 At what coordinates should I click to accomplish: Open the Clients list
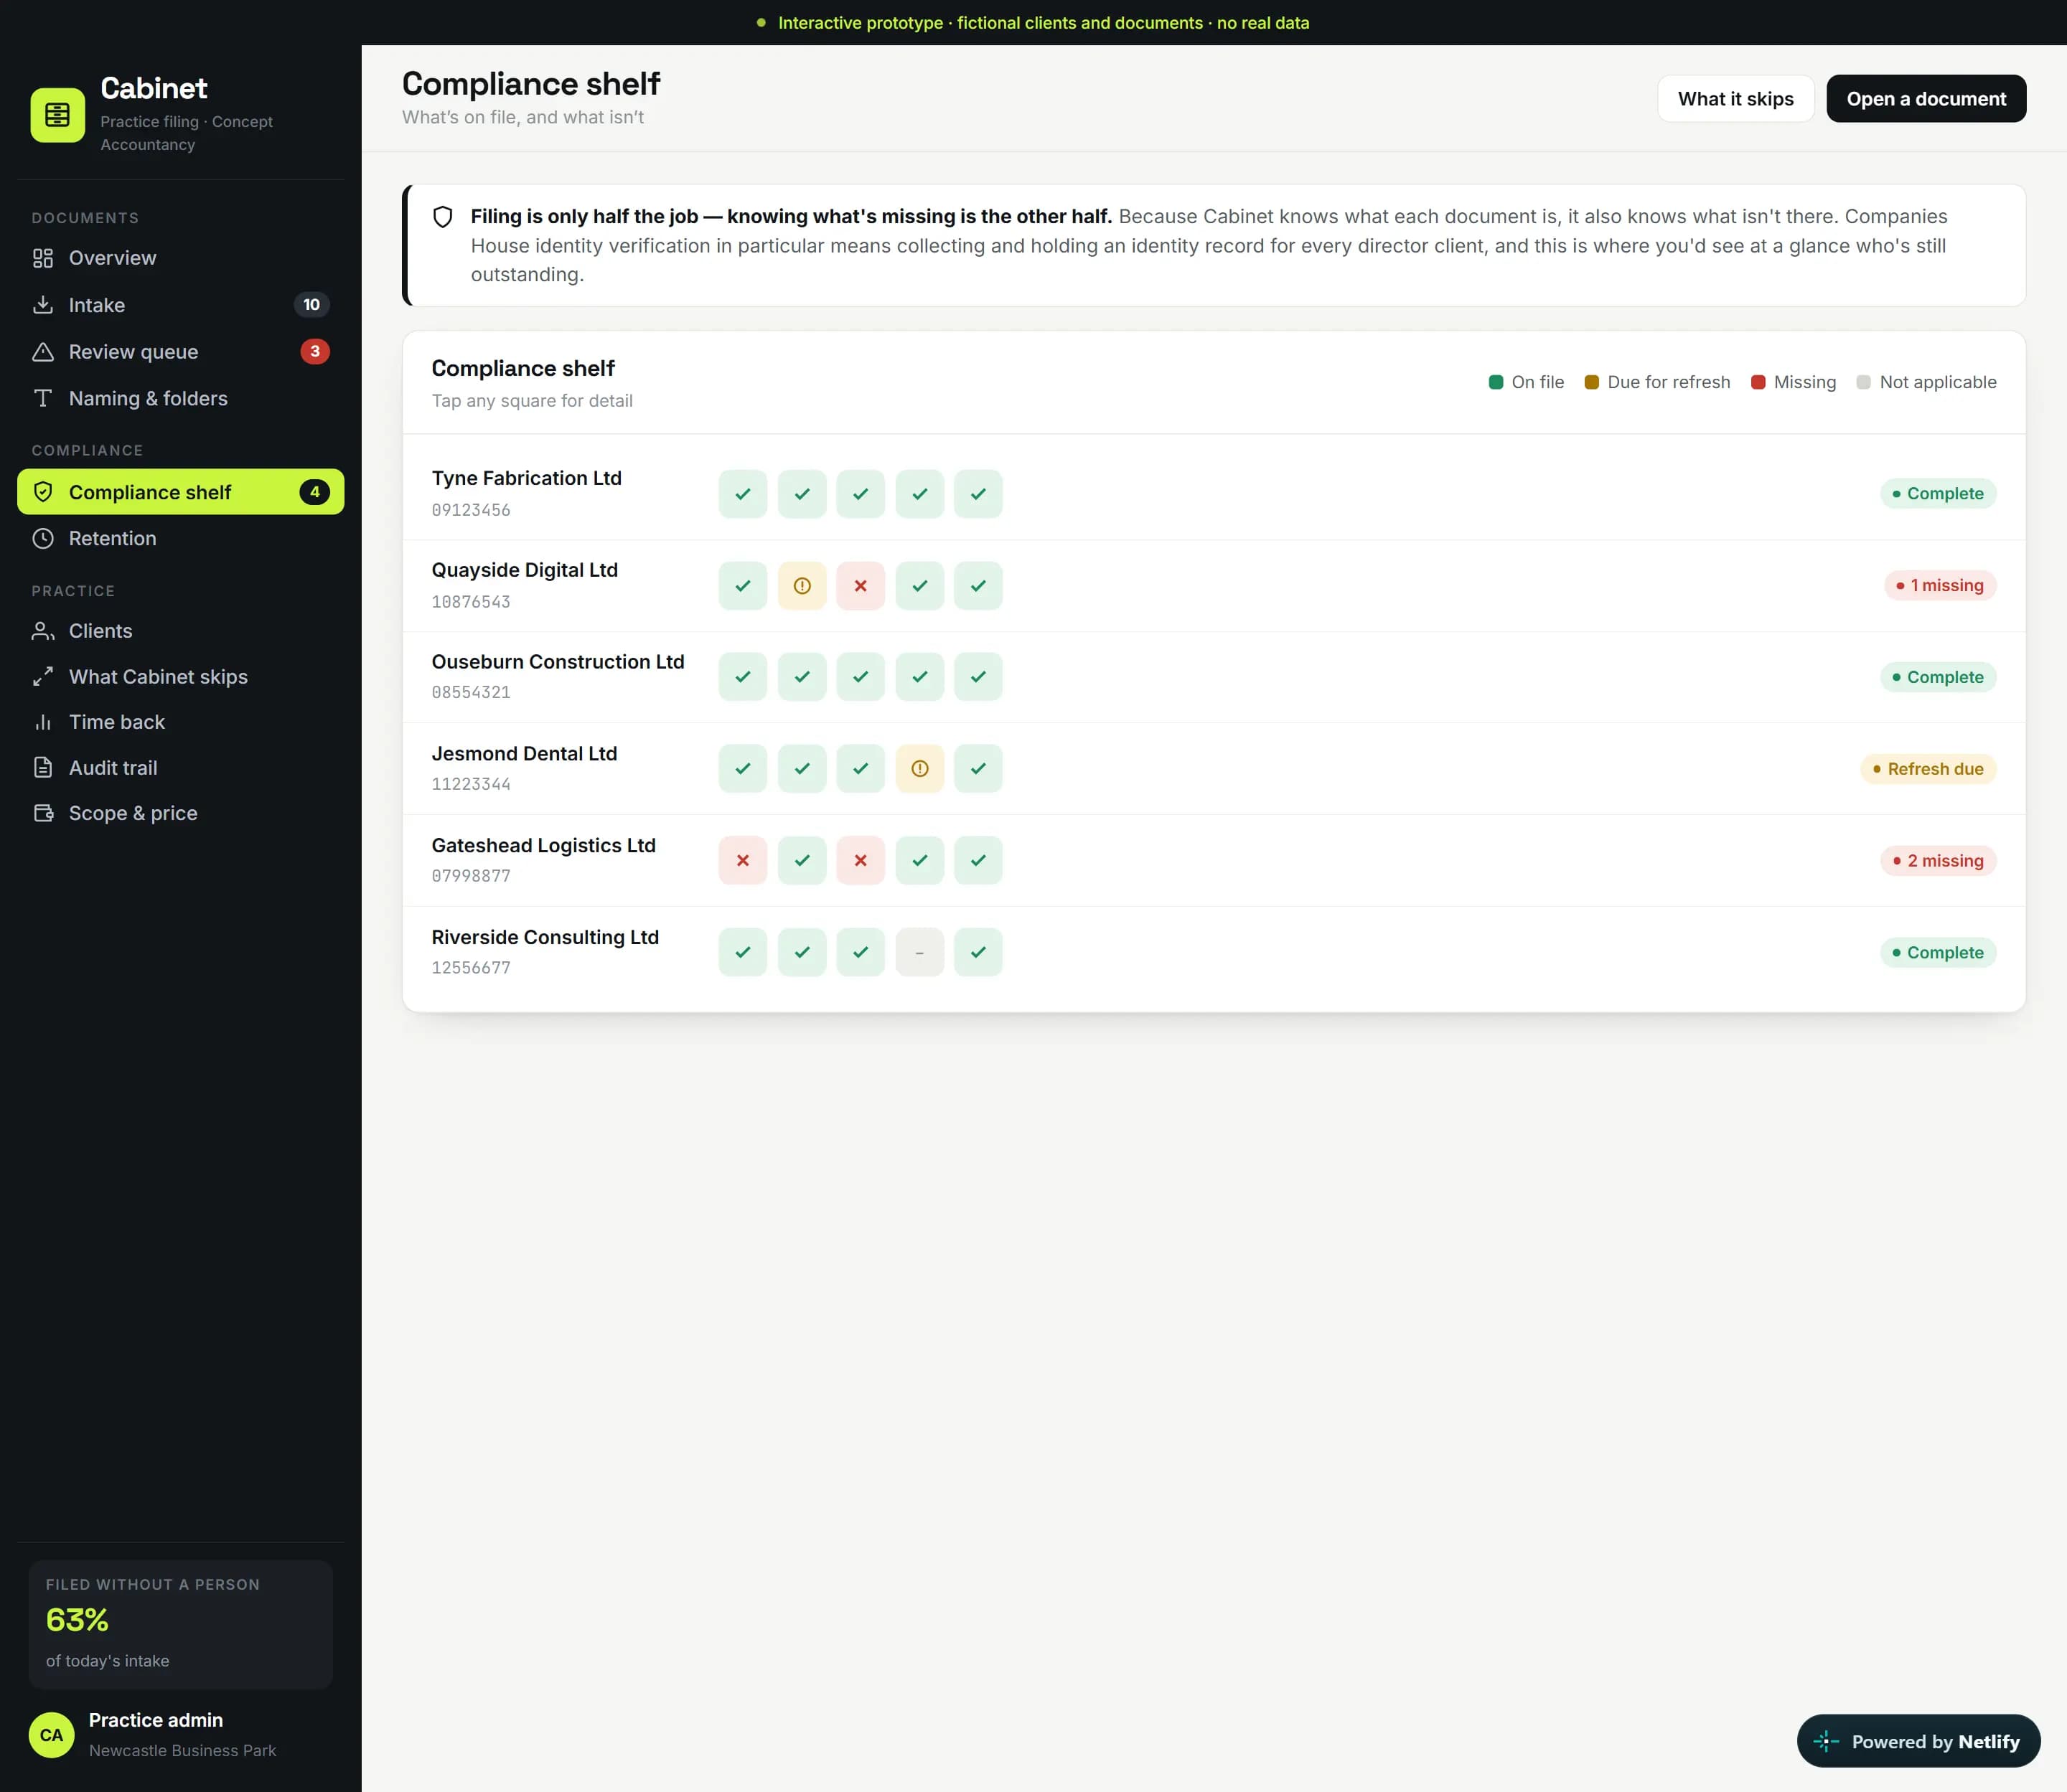(x=180, y=631)
